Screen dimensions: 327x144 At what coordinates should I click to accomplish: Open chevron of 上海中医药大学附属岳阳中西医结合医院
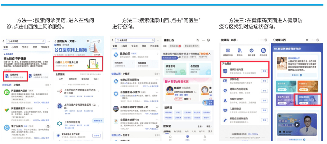(99, 91)
